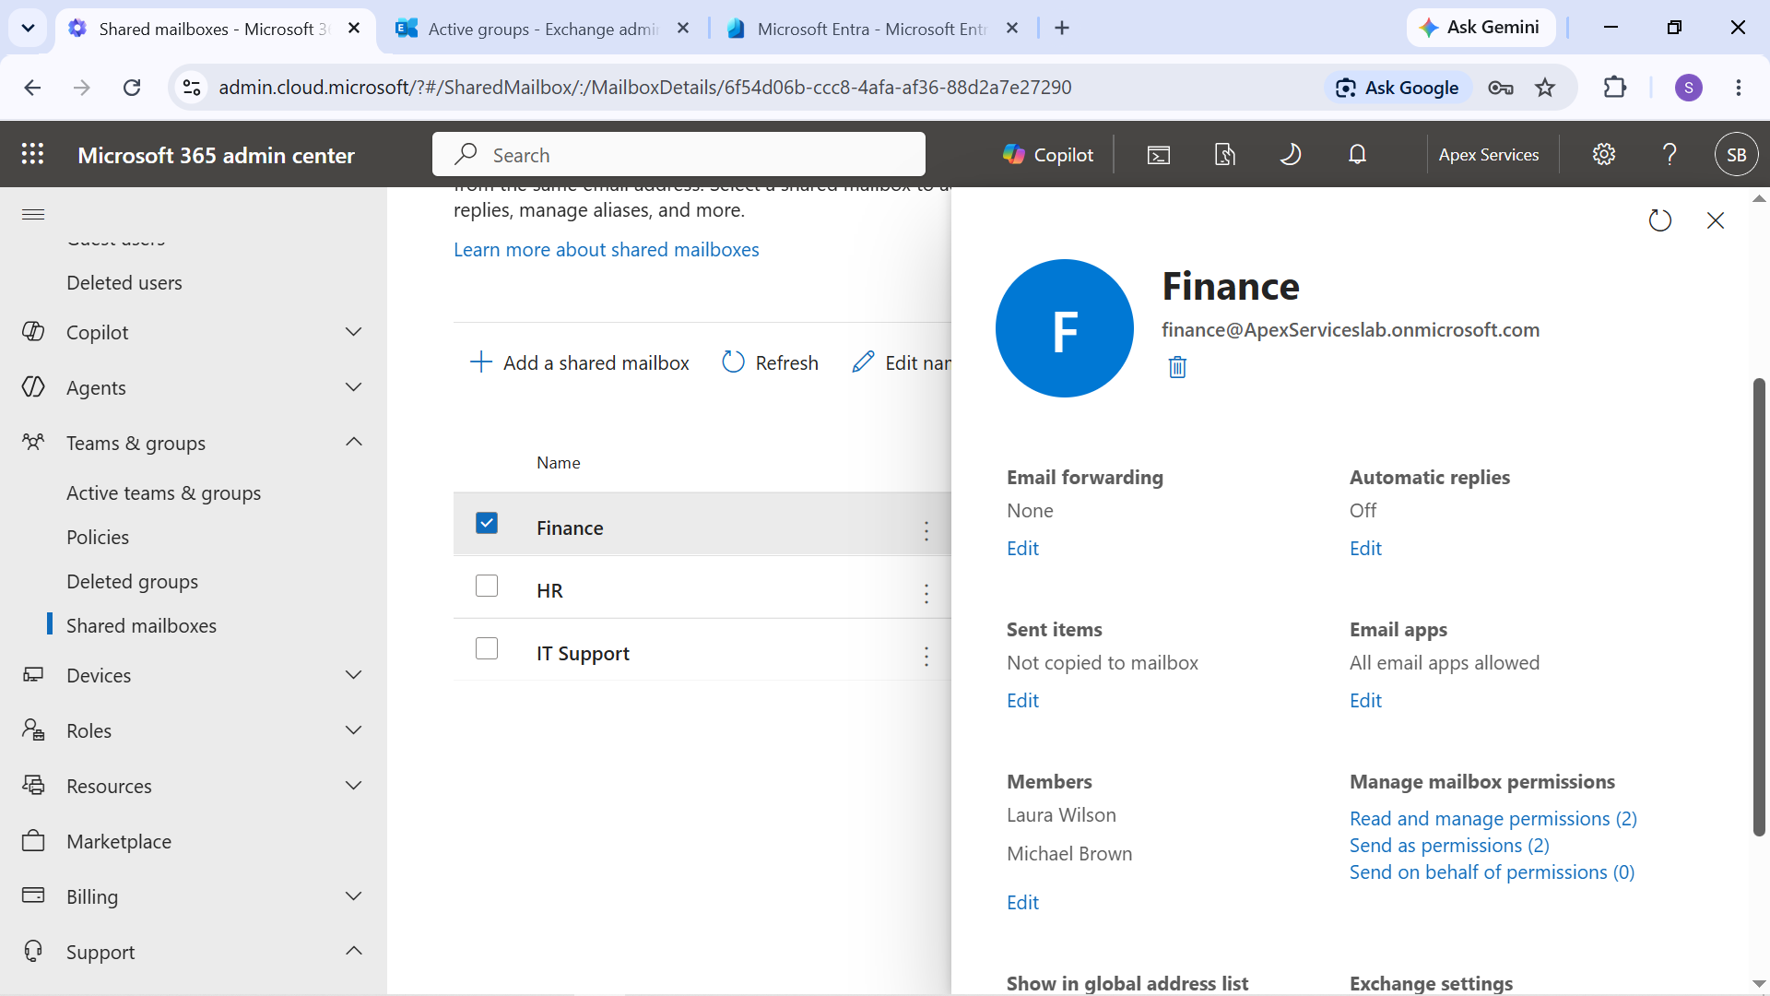1770x996 pixels.
Task: Open Read and manage permissions (2)
Action: 1493,819
